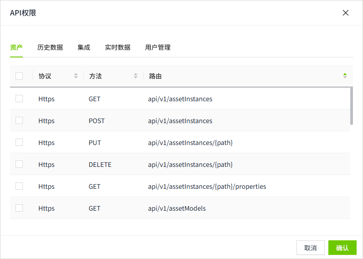363x259 pixels.
Task: Click the api/v1/assetModels route cell
Action: pyautogui.click(x=177, y=208)
